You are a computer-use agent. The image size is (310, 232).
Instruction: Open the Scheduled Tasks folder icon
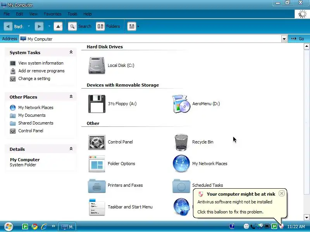coord(181,186)
